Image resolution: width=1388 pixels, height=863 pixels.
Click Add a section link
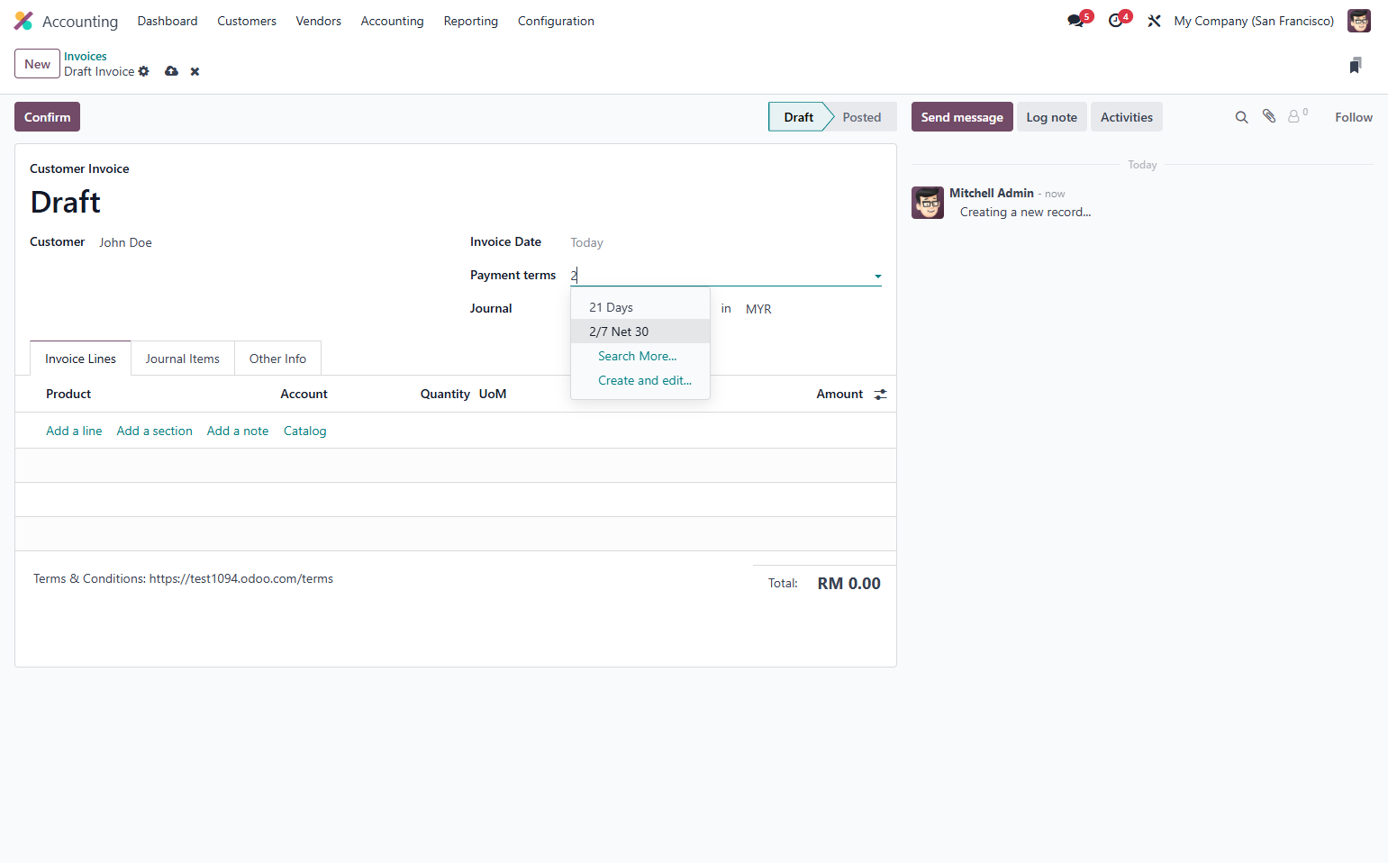155,431
